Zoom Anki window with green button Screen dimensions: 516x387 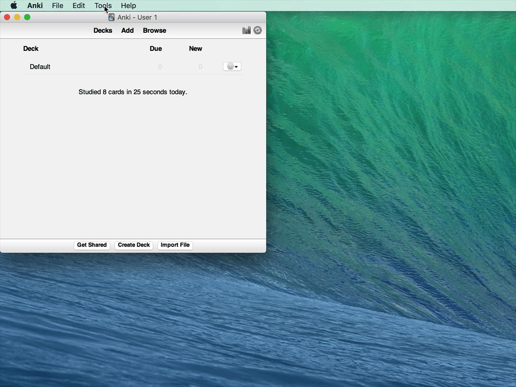[x=27, y=17]
